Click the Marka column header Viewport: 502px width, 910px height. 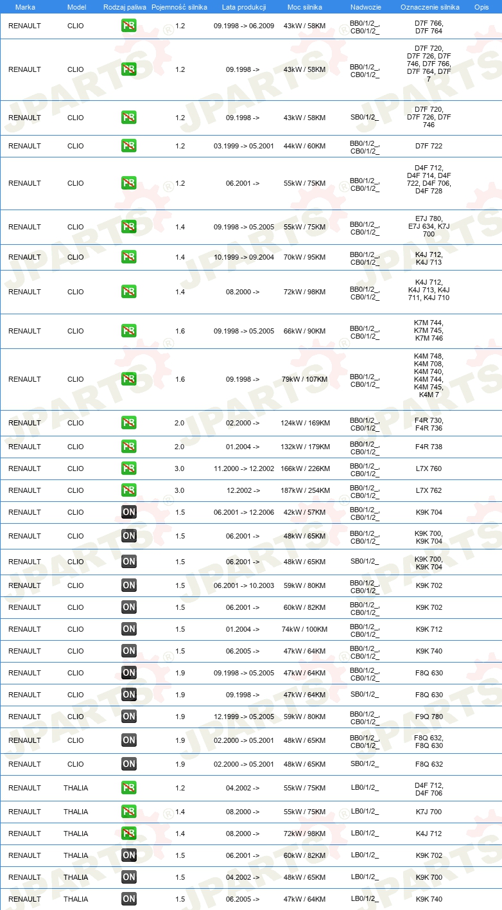point(25,6)
